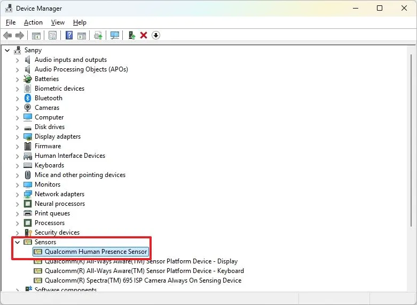The image size is (417, 305).
Task: Scan for hardware changes monitor icon
Action: coord(115,35)
